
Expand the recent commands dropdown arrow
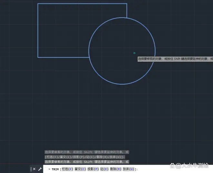point(49,169)
